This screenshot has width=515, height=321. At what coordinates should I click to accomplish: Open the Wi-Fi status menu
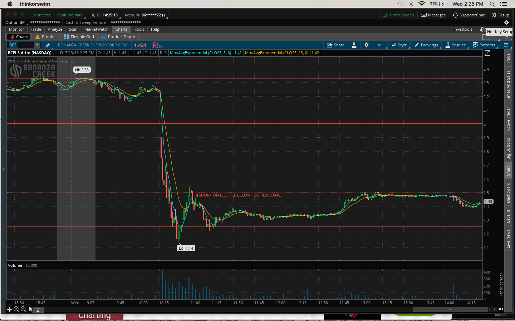(x=422, y=4)
